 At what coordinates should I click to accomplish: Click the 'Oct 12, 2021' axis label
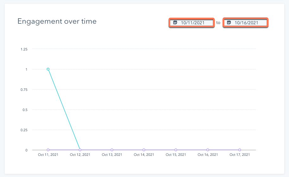(x=80, y=155)
